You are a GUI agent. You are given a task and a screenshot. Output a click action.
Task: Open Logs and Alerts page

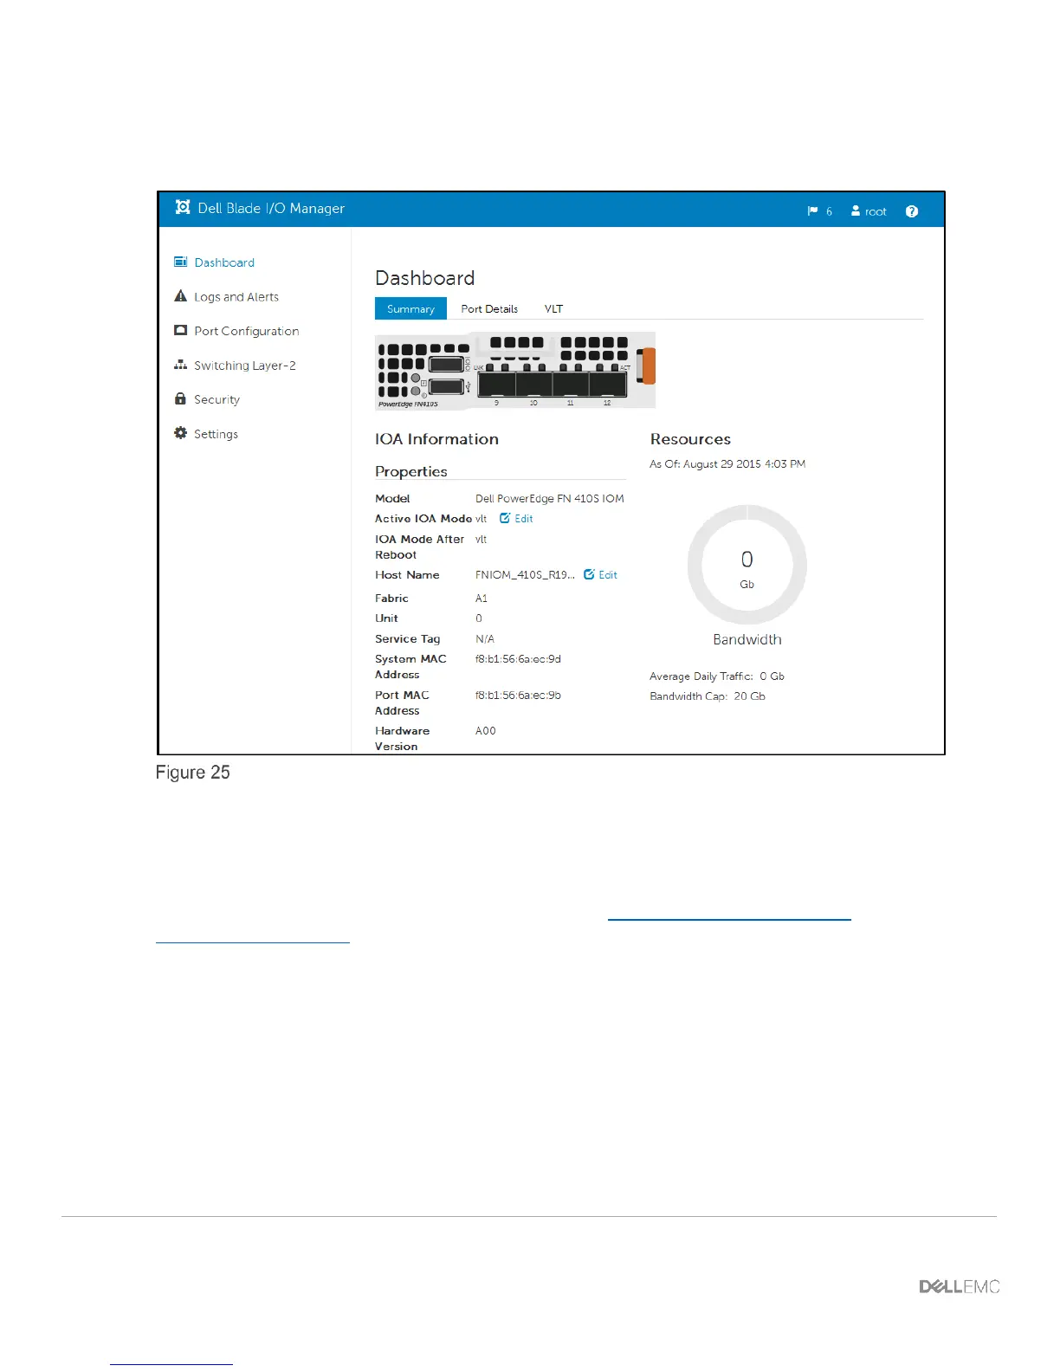pos(236,297)
